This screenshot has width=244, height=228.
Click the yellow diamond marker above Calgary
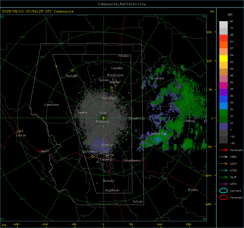pyautogui.click(x=107, y=156)
